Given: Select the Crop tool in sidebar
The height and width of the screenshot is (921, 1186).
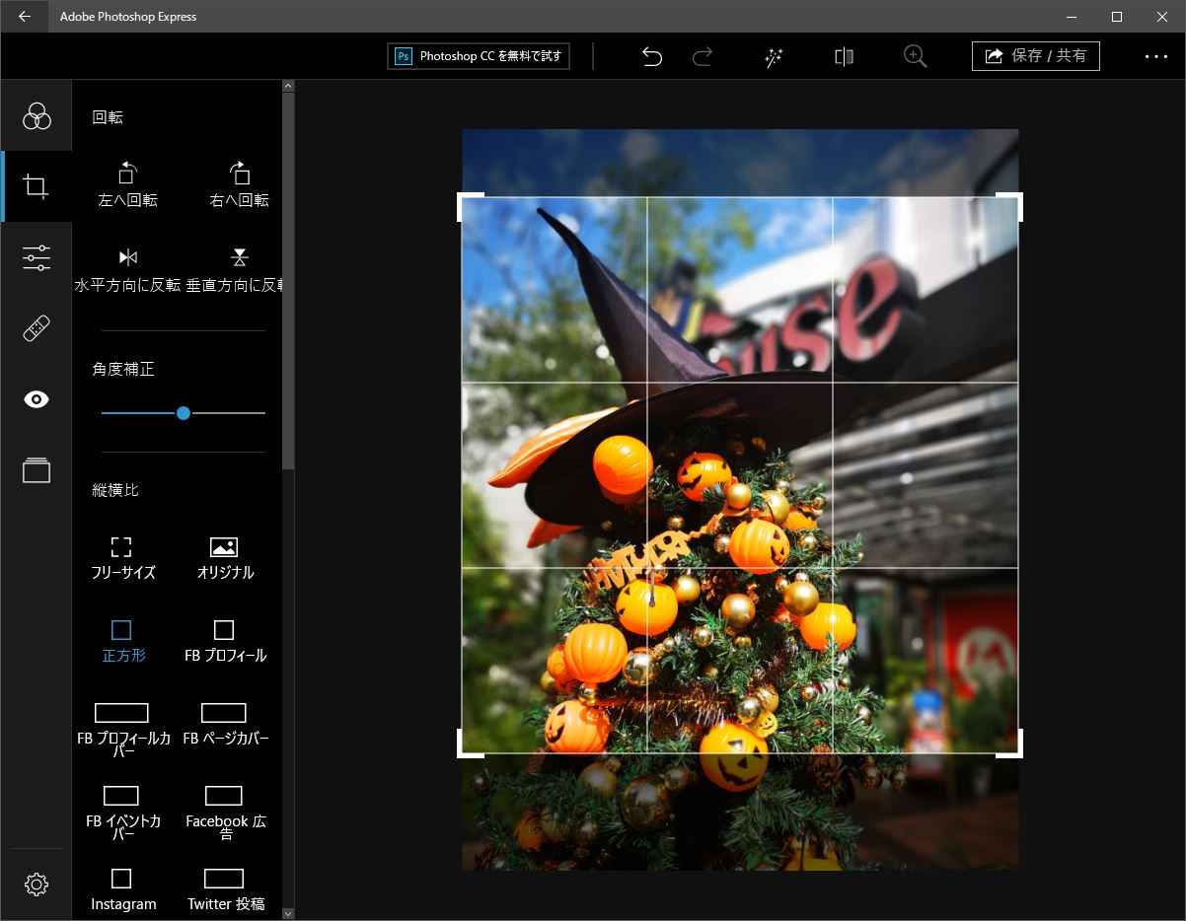Looking at the screenshot, I should pos(37,186).
